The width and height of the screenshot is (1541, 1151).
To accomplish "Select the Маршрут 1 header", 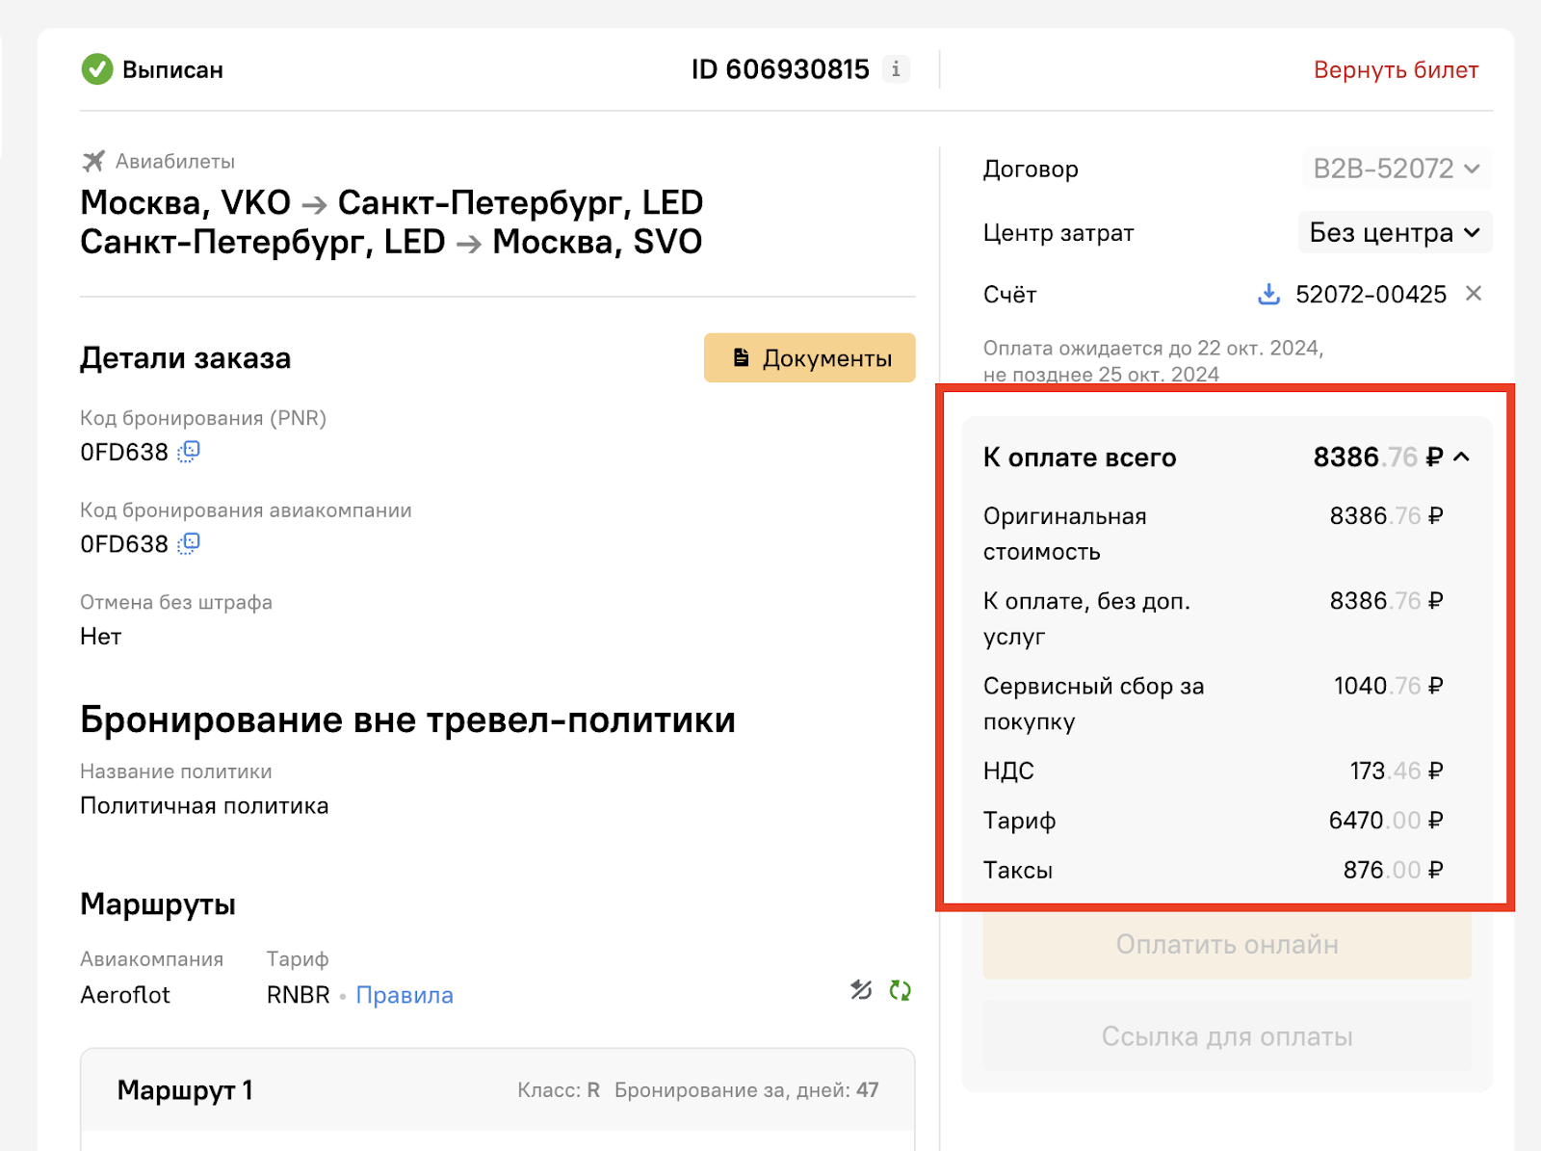I will pos(497,1090).
